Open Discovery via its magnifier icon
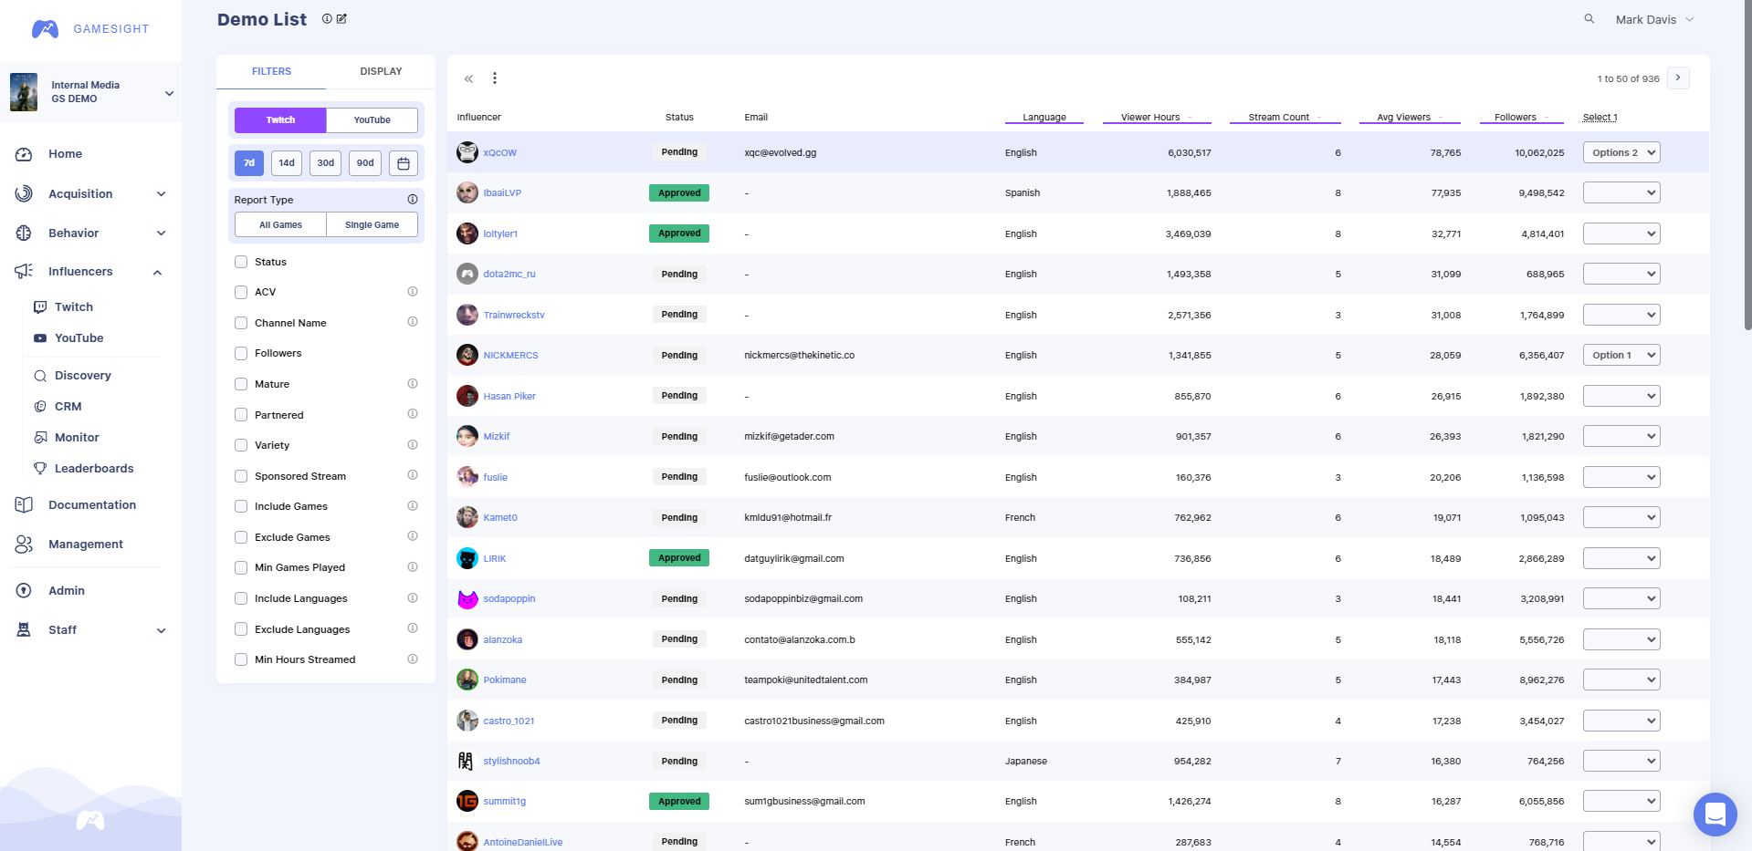This screenshot has width=1752, height=851. pos(40,376)
